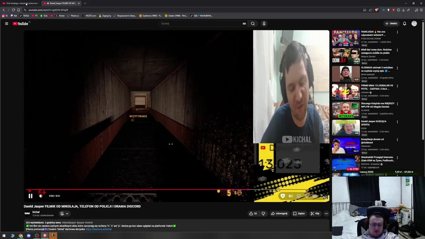425x239 pixels.
Task: Open options for the FAMILIADA video
Action: (x=397, y=32)
